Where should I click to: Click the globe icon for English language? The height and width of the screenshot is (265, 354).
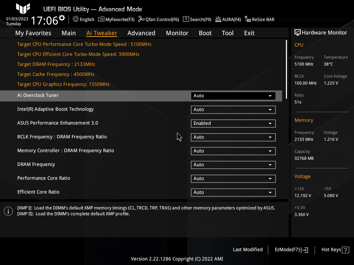click(76, 19)
